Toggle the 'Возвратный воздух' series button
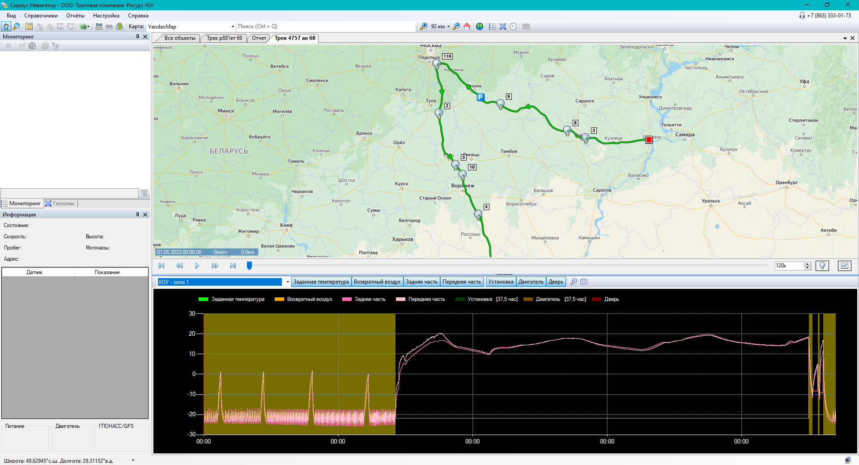The image size is (859, 465). click(377, 282)
